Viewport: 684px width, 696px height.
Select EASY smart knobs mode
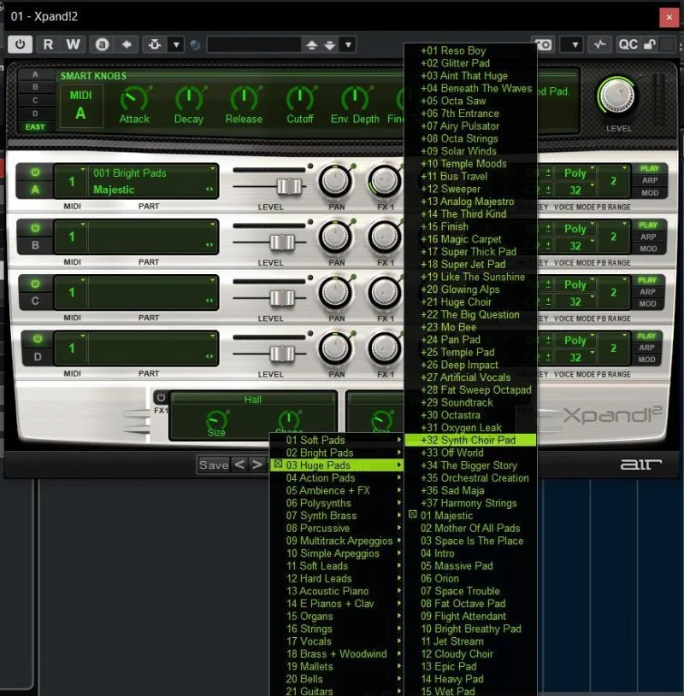coord(35,127)
